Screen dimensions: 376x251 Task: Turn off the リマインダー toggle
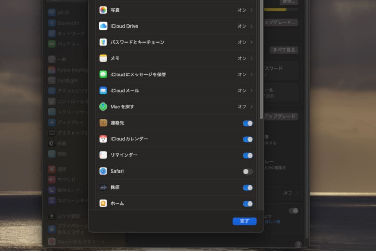pyautogui.click(x=248, y=155)
